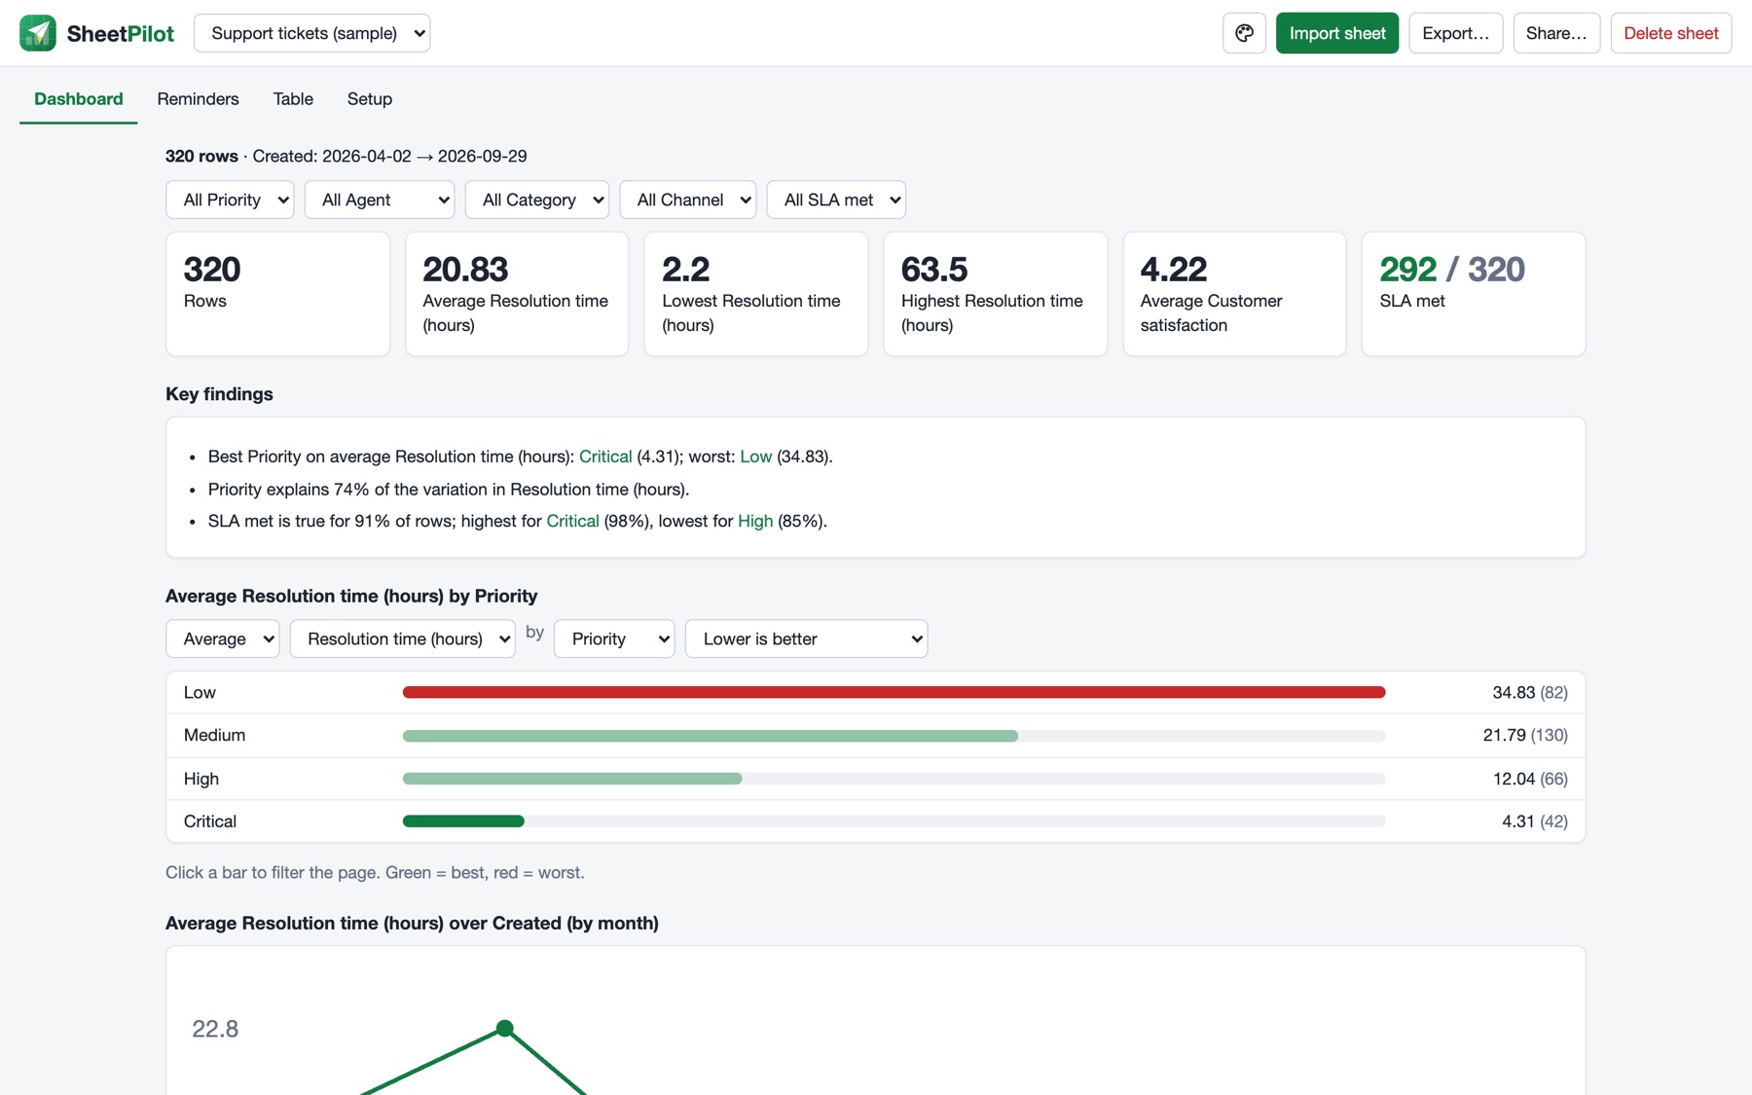Change the Average aggregation dropdown
The image size is (1752, 1095).
coord(223,639)
